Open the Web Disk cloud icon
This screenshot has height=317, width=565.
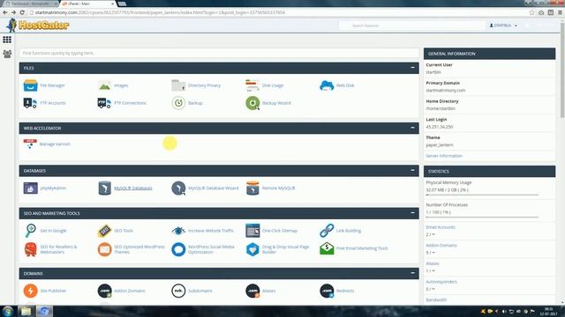click(327, 85)
